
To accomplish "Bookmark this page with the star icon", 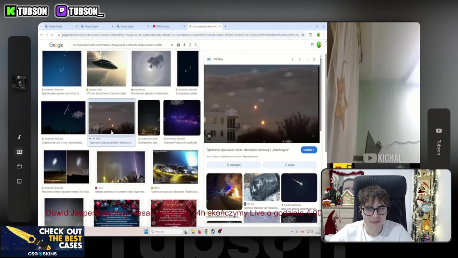I will [303, 35].
